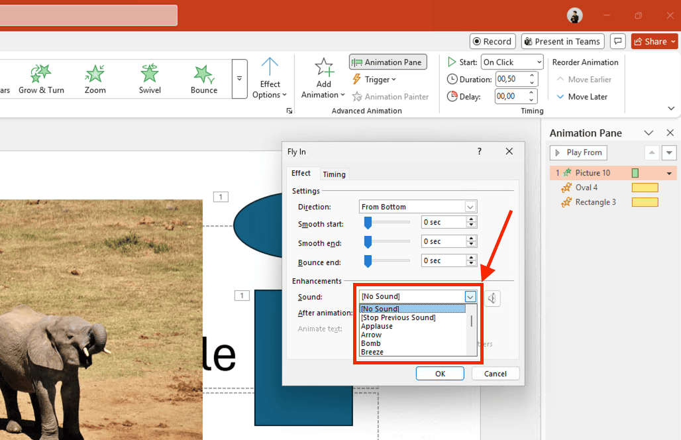Select Oval 4 in Animation Pane

click(586, 188)
